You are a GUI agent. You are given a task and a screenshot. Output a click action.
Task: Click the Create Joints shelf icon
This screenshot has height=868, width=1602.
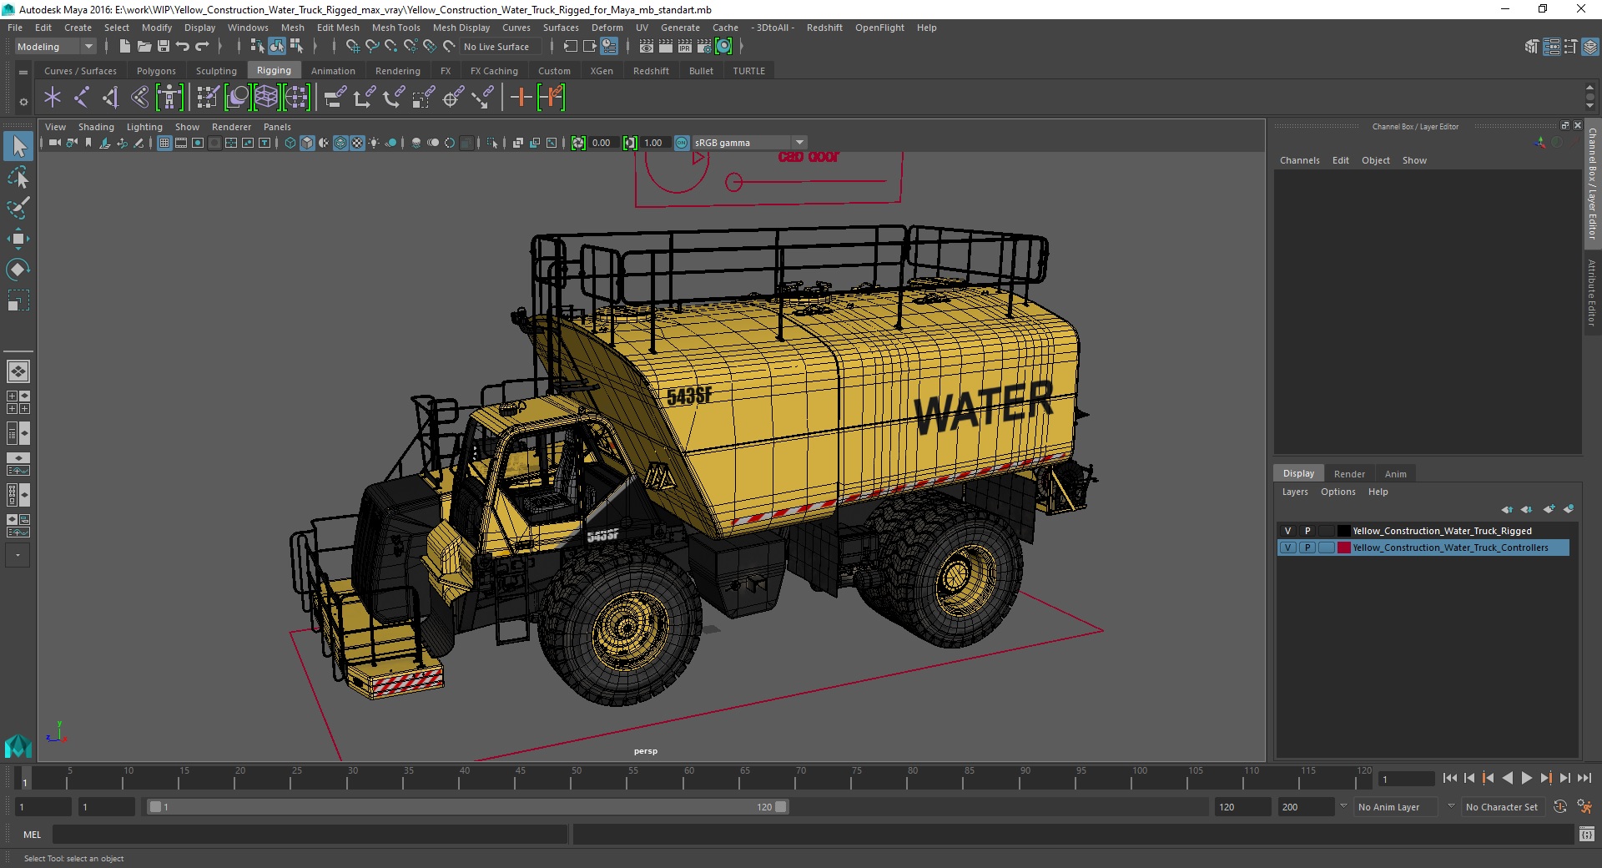[82, 98]
